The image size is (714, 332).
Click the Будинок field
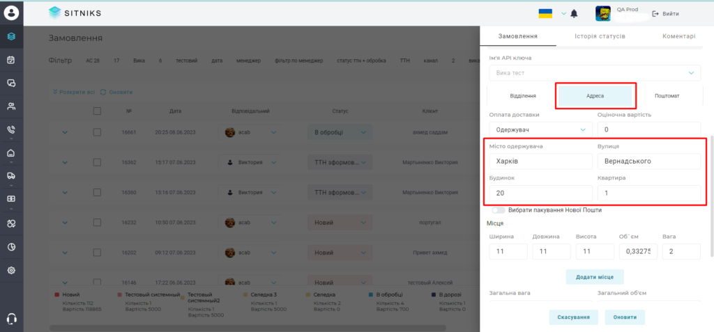coord(540,193)
